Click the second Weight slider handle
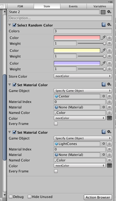The image size is (116, 201). coord(104,56)
